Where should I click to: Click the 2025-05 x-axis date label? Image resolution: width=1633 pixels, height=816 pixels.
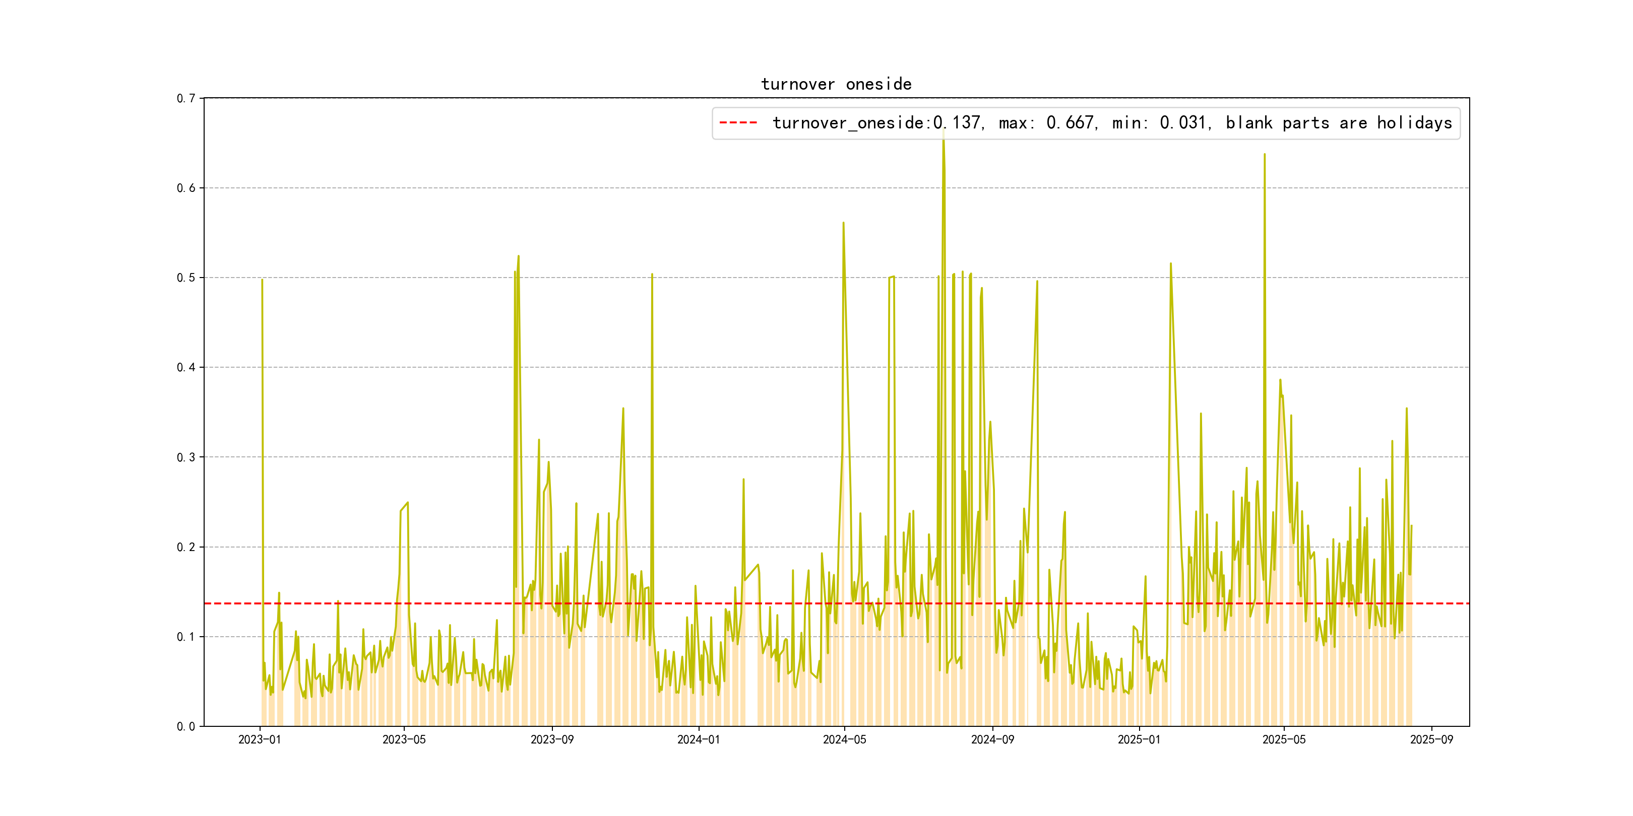click(1284, 740)
